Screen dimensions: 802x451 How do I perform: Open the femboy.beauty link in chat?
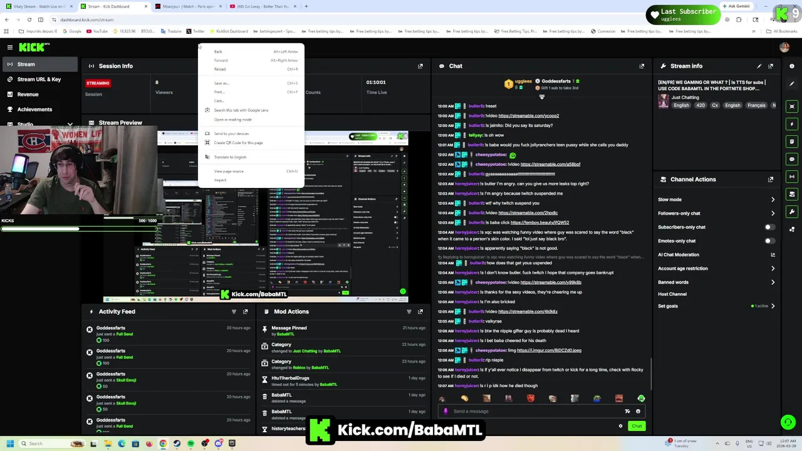tap(539, 223)
